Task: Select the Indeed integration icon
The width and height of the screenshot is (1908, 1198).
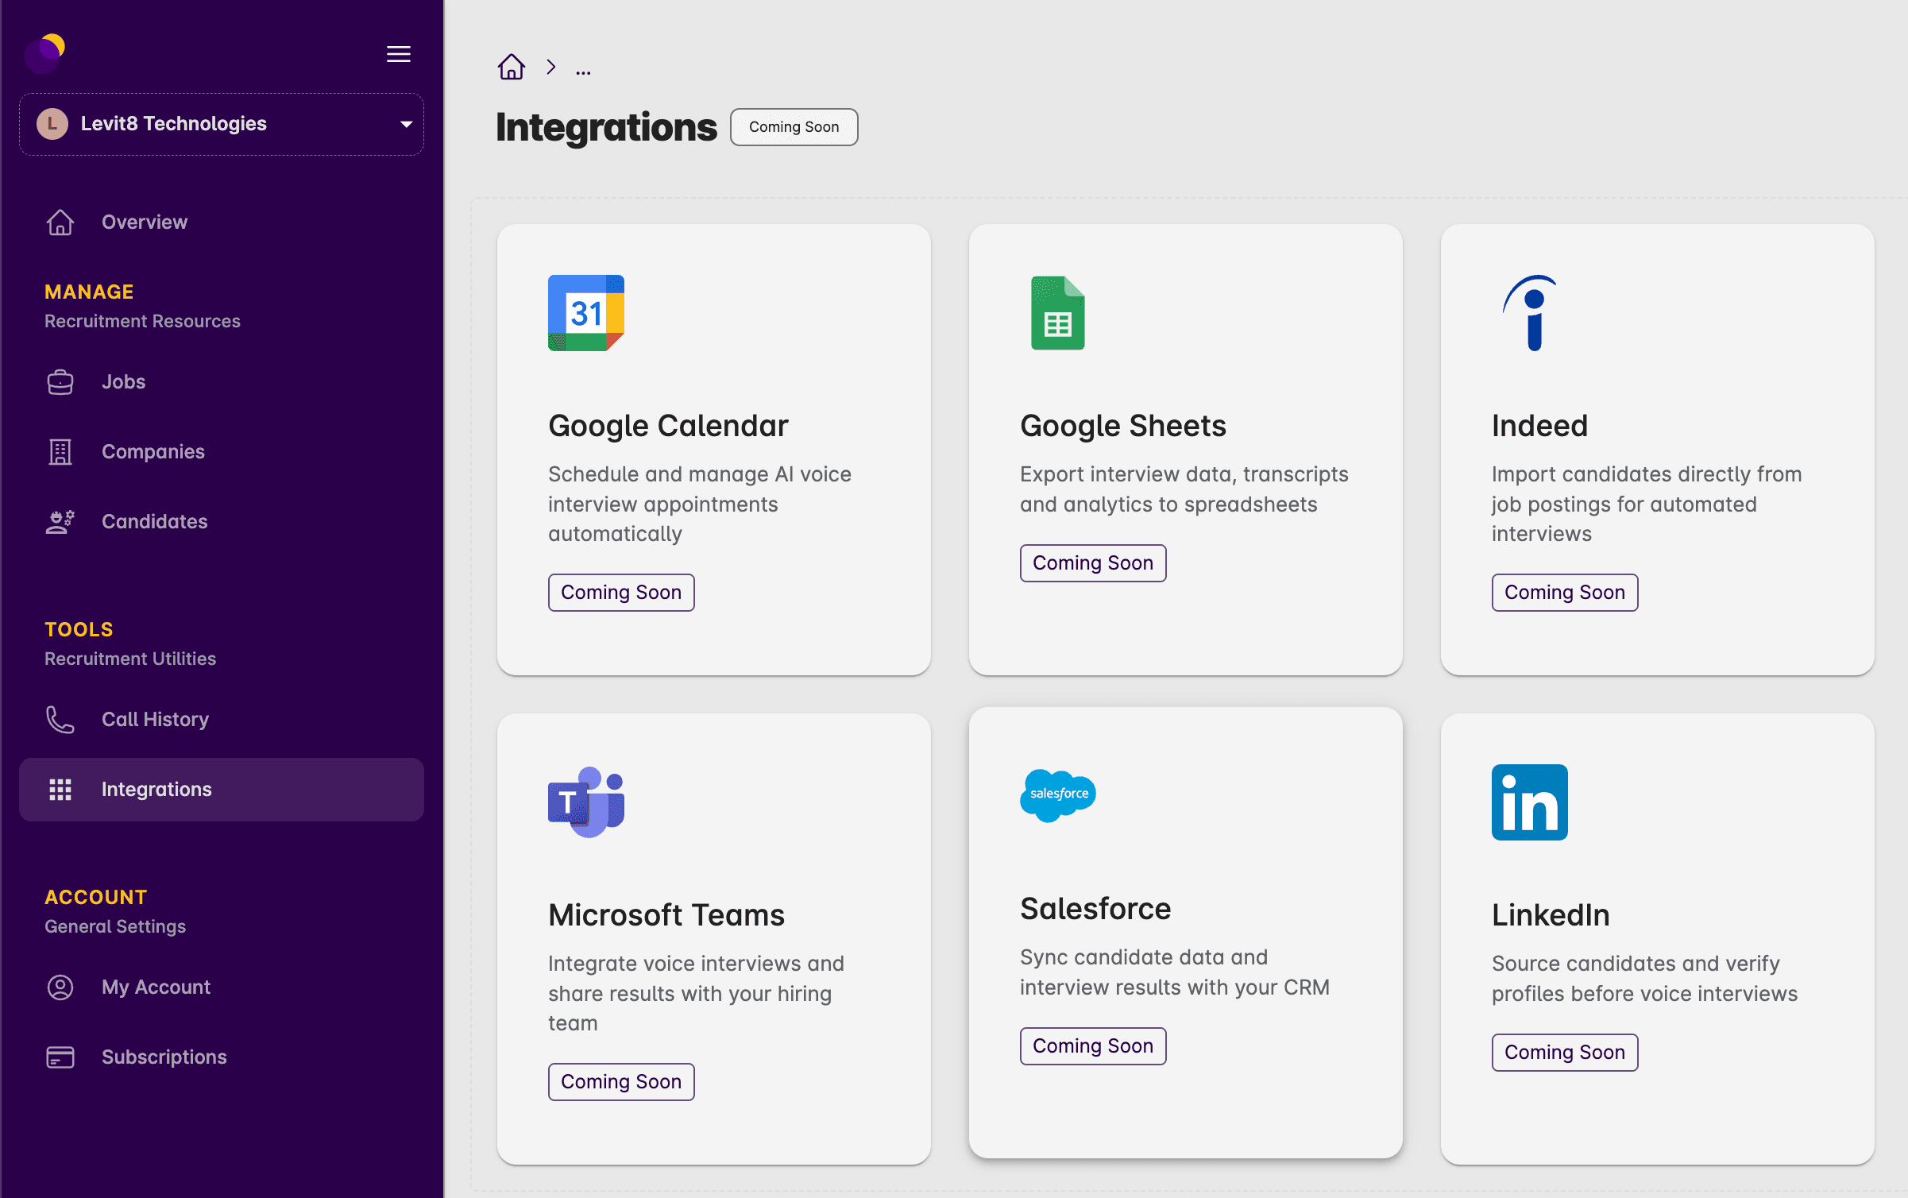Action: [x=1529, y=313]
